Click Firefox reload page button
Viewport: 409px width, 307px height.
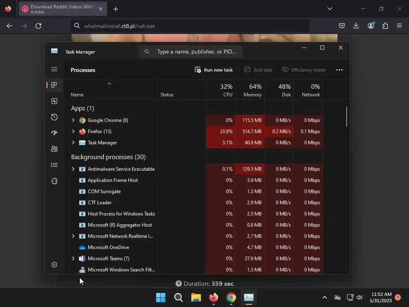tap(38, 26)
